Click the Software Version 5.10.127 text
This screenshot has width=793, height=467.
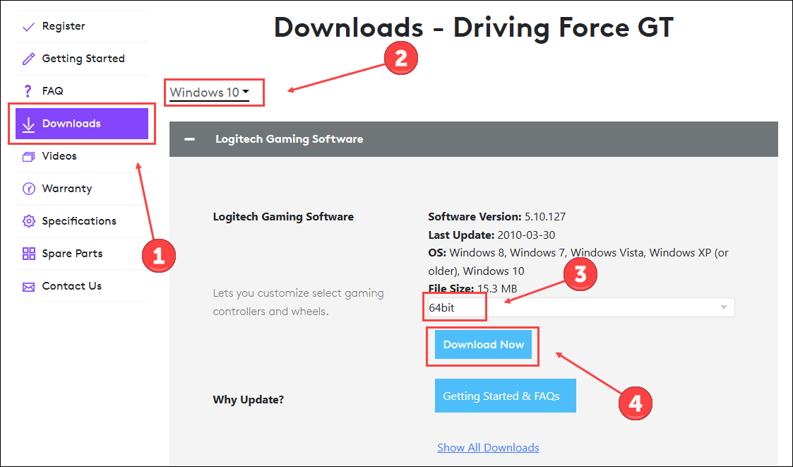496,217
